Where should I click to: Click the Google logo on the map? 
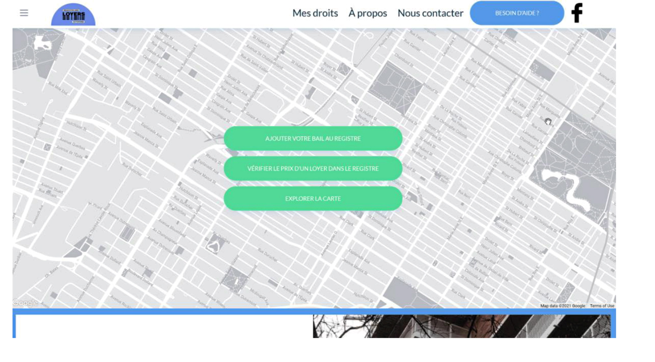click(25, 303)
